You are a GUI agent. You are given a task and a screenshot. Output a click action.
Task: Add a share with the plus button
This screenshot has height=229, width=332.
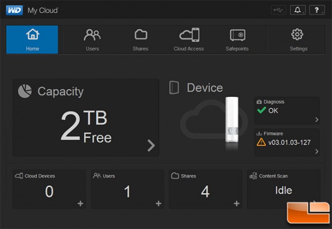click(236, 204)
